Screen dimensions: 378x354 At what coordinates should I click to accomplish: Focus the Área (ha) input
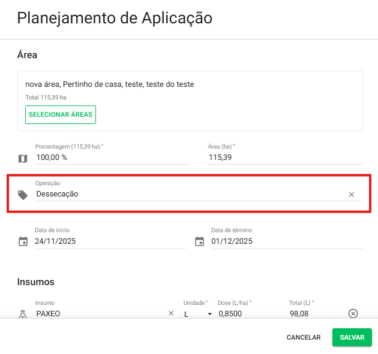point(284,158)
